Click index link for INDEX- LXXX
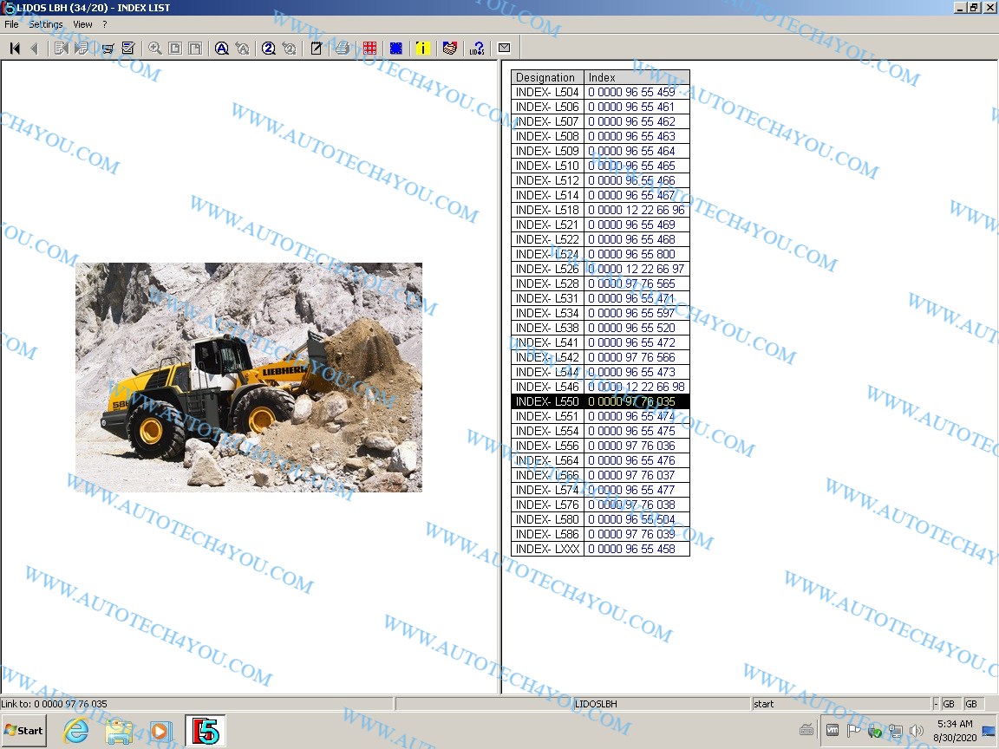 point(631,549)
